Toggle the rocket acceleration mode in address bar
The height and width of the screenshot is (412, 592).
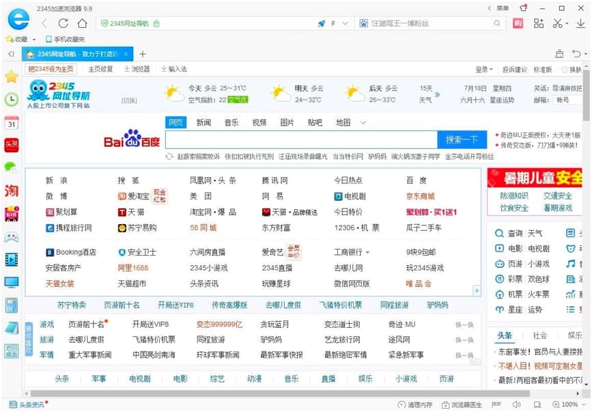(321, 23)
